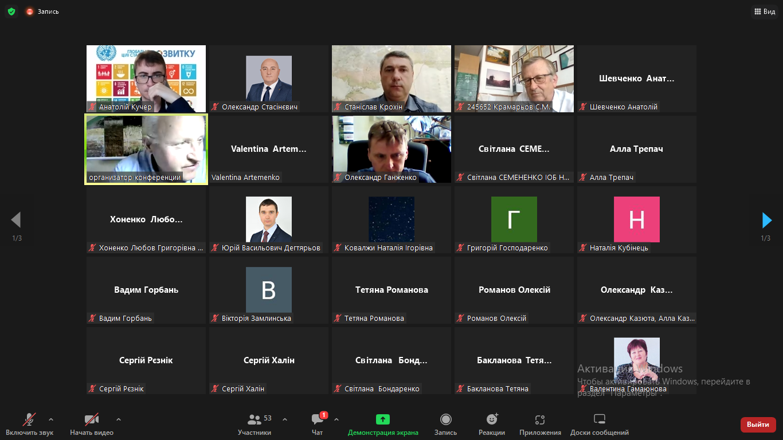The image size is (783, 440).
Task: Click 'Шевченко Анатолій' name label
Action: pyautogui.click(x=624, y=107)
